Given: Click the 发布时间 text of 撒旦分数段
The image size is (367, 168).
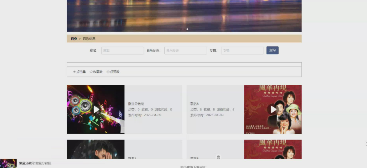Looking at the screenshot, I should point(145,115).
